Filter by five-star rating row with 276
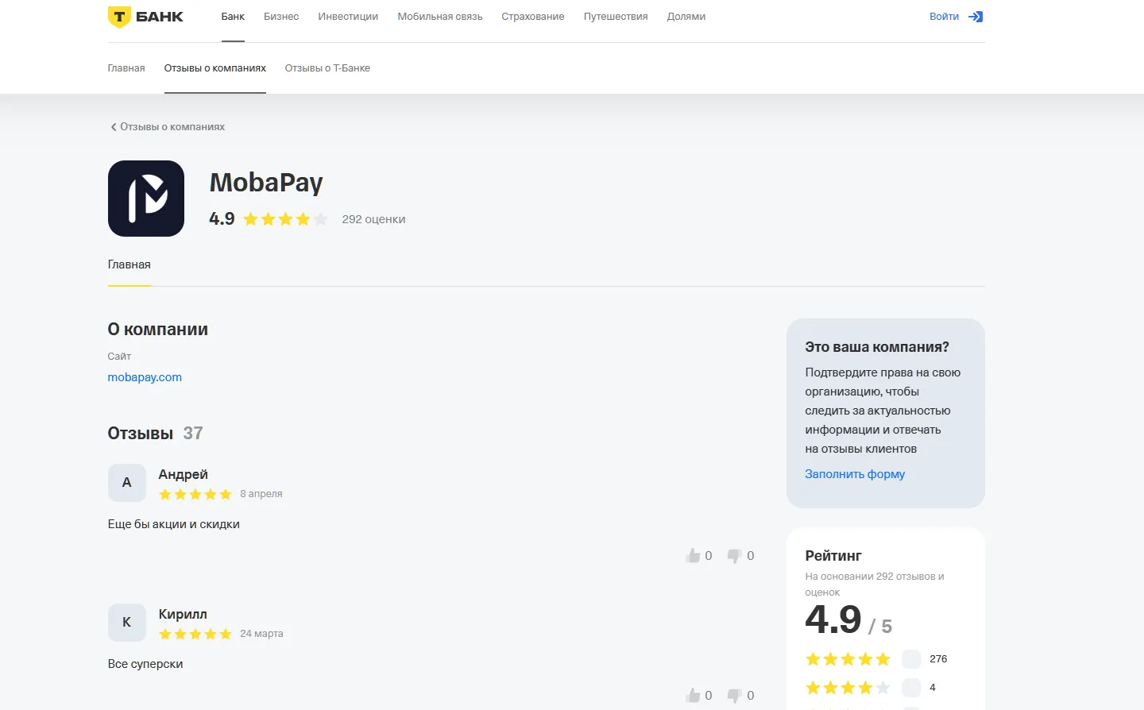Image resolution: width=1144 pixels, height=710 pixels. [876, 659]
